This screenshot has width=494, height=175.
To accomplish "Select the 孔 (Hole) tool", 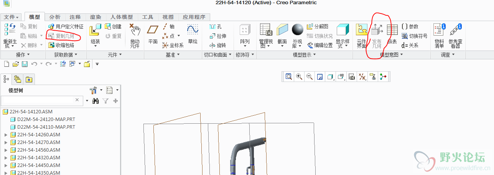I will coord(216,26).
